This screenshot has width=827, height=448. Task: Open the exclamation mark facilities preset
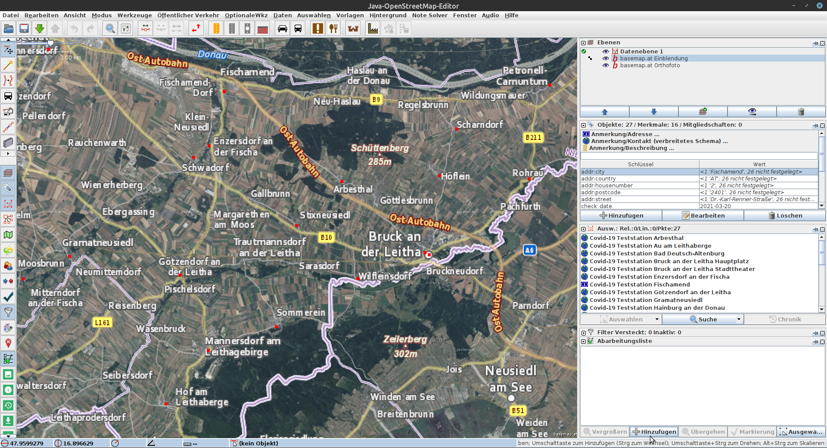click(318, 29)
